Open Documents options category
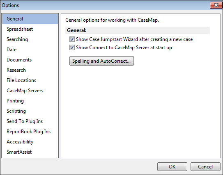The width and height of the screenshot is (223, 175). [x=19, y=60]
